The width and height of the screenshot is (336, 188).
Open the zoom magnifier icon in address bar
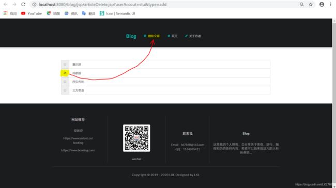click(x=302, y=4)
